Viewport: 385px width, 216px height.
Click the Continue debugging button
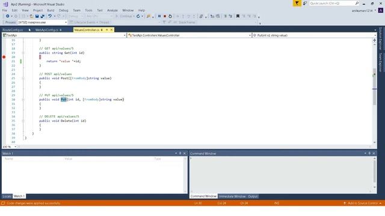[125, 16]
